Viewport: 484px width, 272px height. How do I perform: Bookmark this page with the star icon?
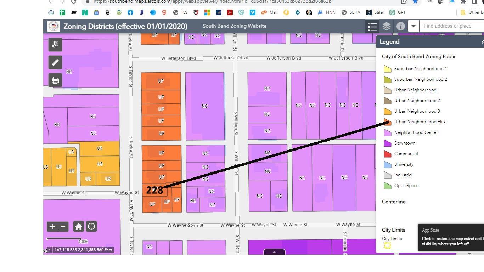[415, 2]
